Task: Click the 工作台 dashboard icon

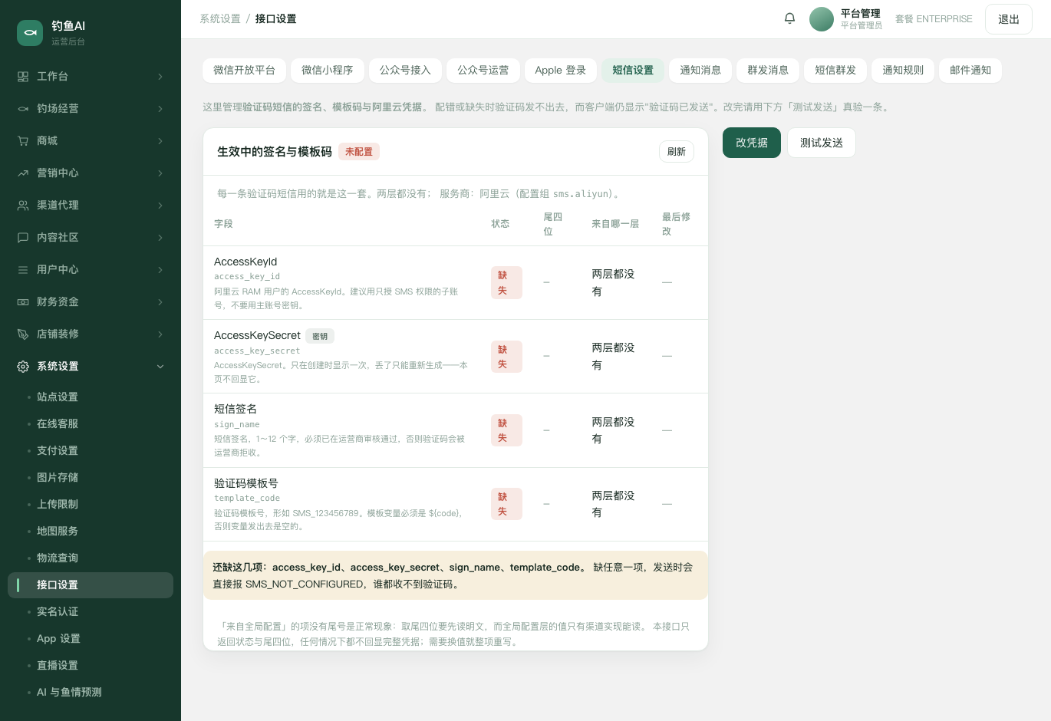Action: click(23, 77)
